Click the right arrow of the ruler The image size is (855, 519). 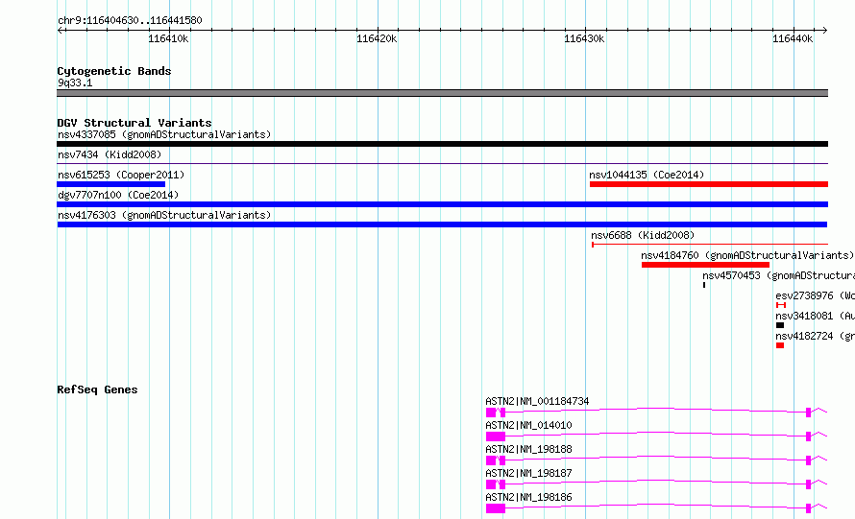point(824,30)
